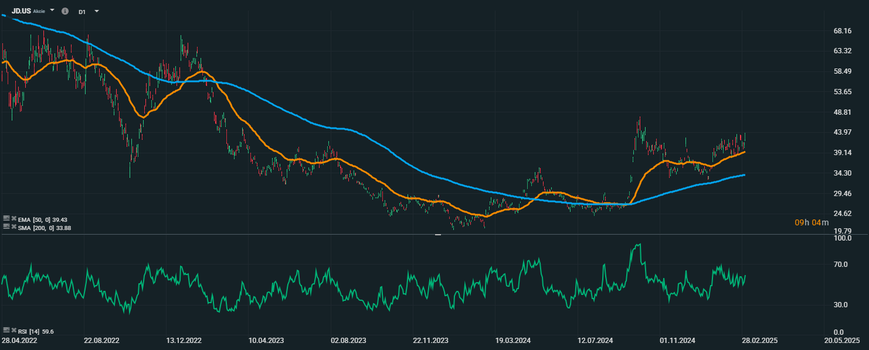
Task: Click the JD.US symbol name
Action: click(21, 11)
